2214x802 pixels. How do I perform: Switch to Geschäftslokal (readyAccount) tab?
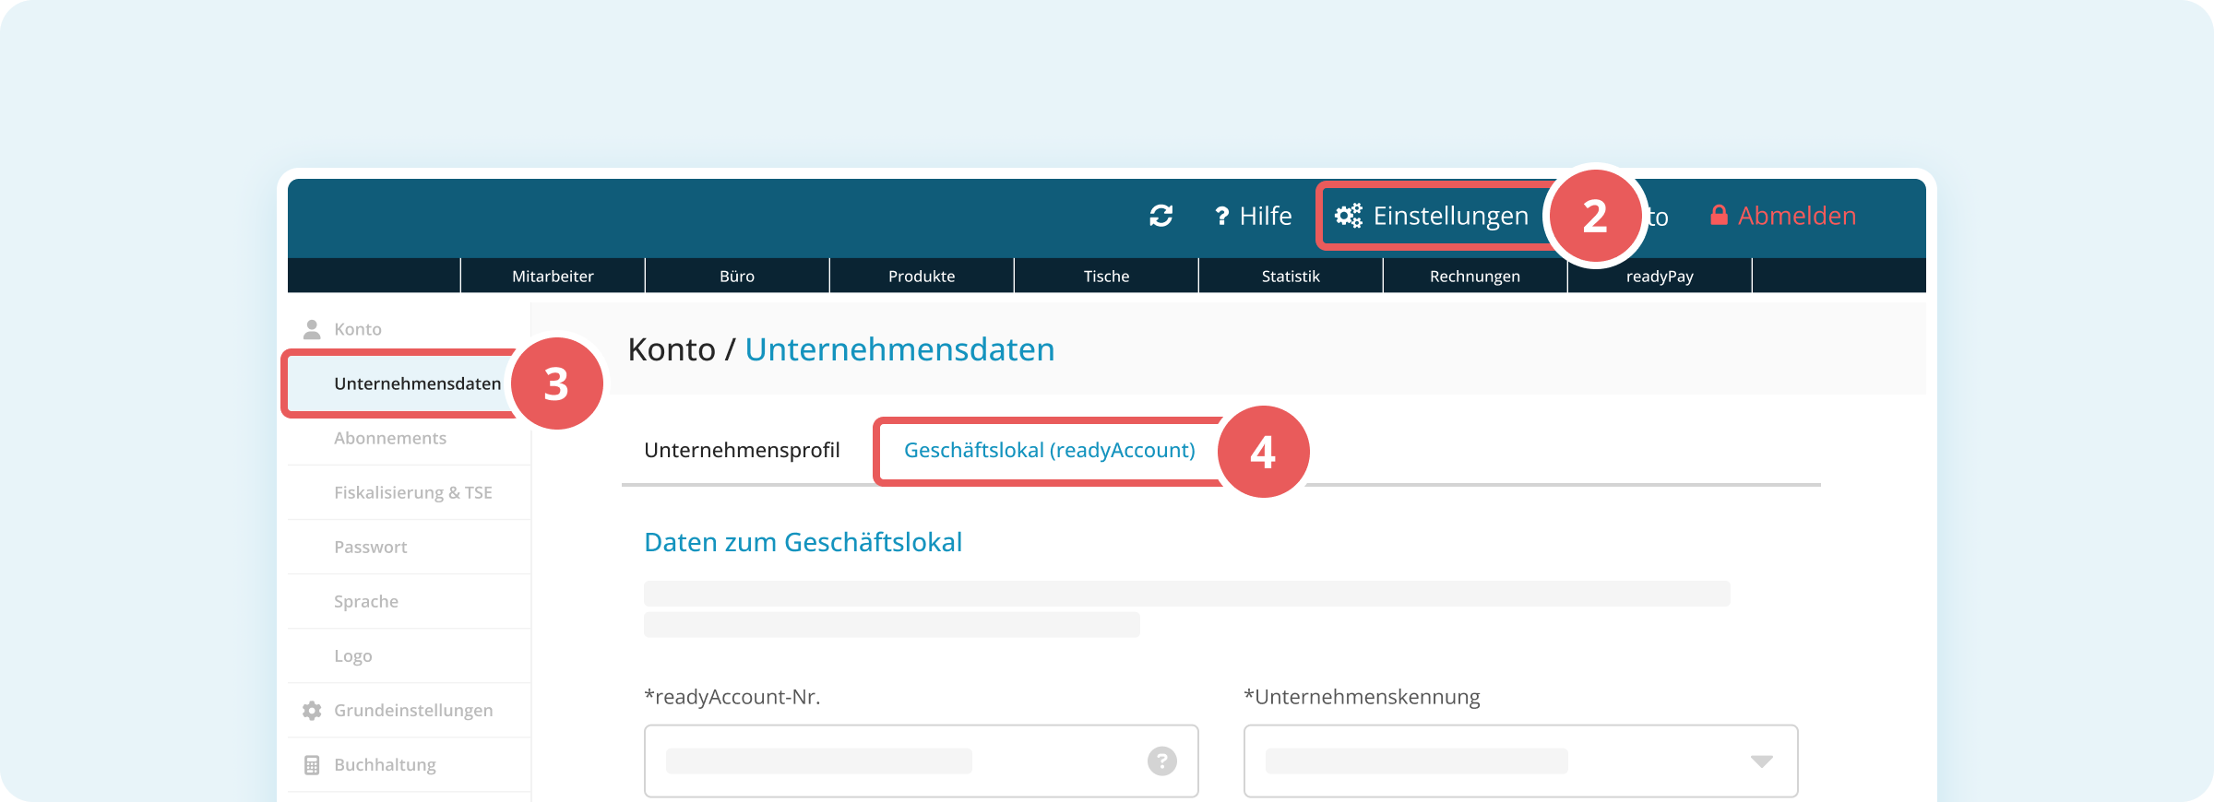coord(1049,450)
